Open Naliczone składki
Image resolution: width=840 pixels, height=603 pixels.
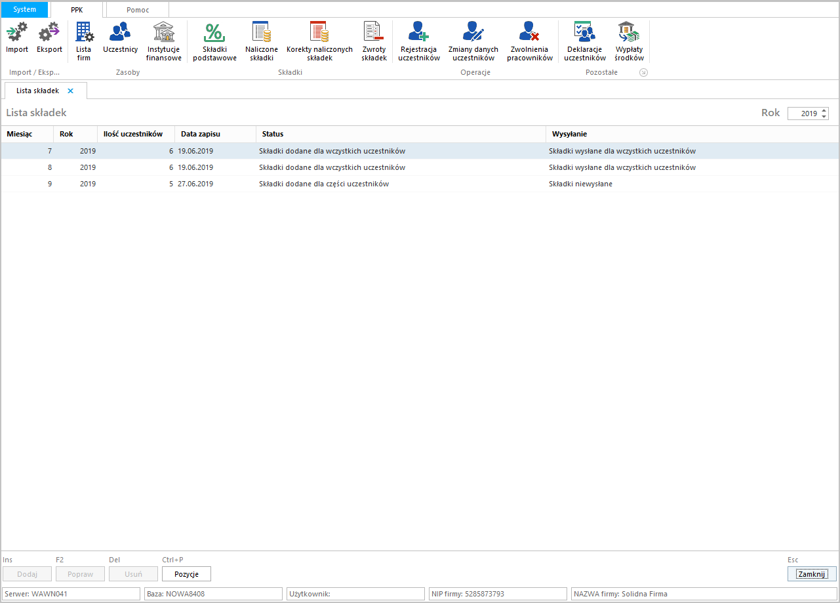click(262, 42)
